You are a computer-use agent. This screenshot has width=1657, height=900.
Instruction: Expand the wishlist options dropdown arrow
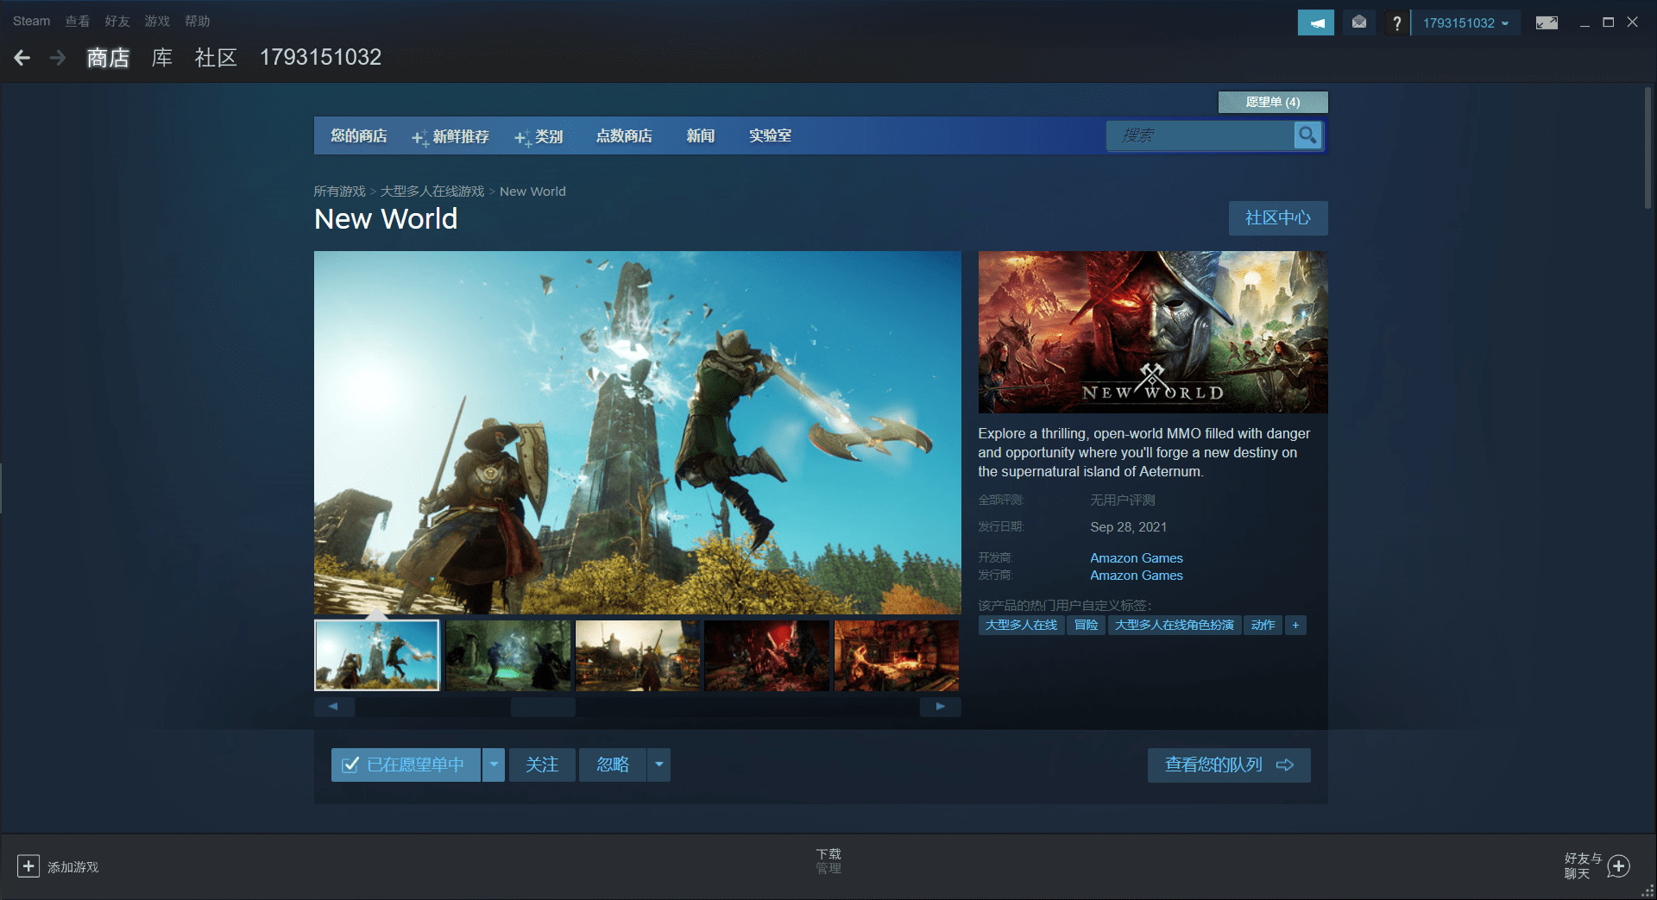tap(494, 765)
